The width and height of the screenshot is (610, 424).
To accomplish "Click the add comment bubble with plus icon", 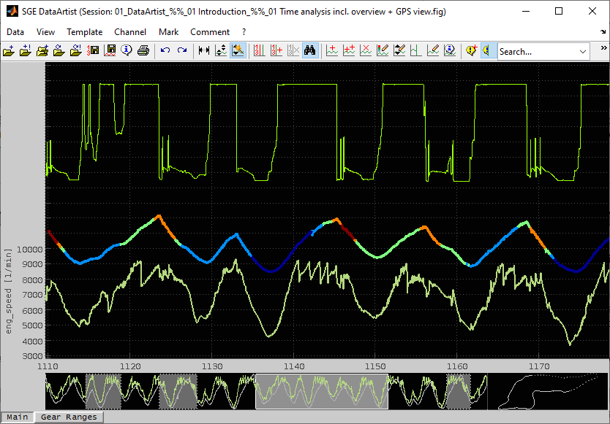I will [472, 50].
